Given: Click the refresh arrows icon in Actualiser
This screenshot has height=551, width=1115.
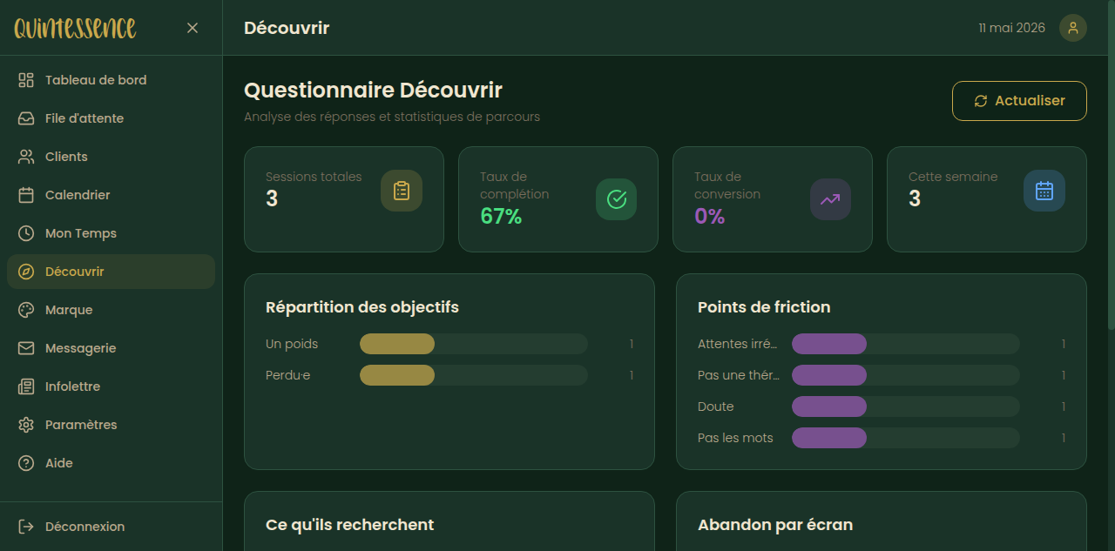Looking at the screenshot, I should point(981,101).
